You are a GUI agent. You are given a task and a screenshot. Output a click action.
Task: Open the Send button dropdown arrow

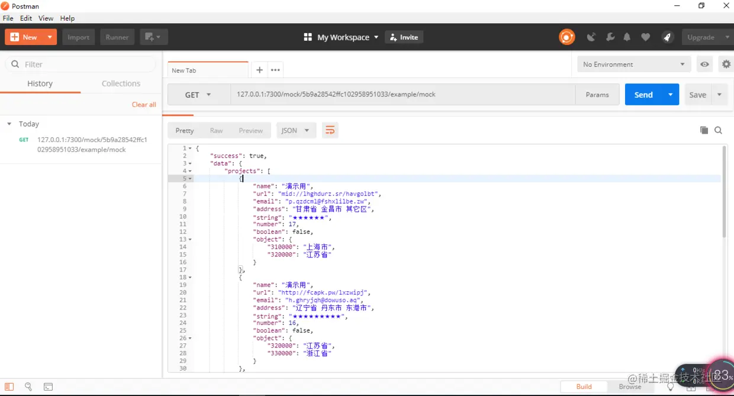click(x=671, y=95)
